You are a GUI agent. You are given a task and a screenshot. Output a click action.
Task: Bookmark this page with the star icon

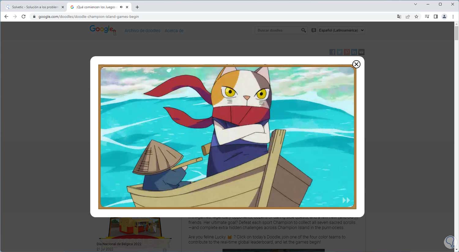(416, 16)
